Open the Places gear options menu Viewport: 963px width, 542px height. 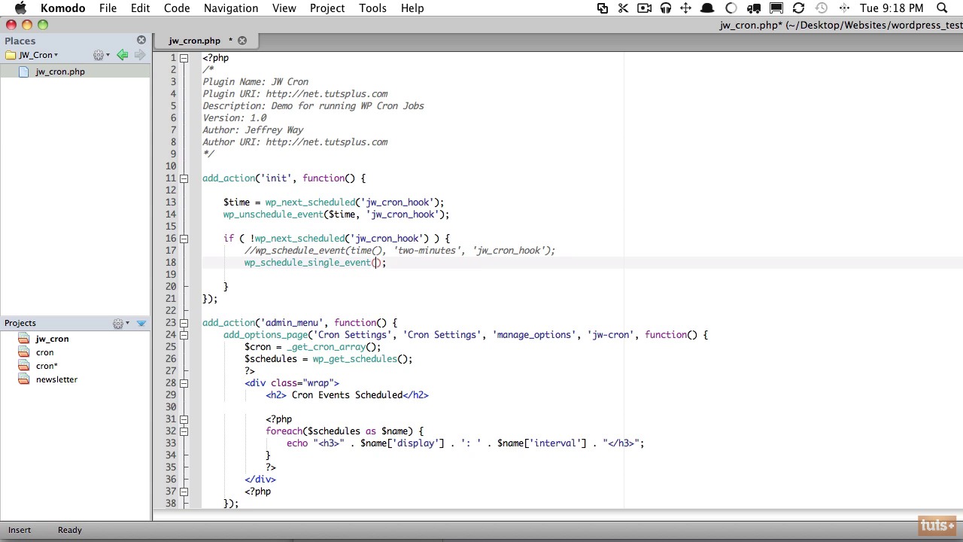point(101,55)
